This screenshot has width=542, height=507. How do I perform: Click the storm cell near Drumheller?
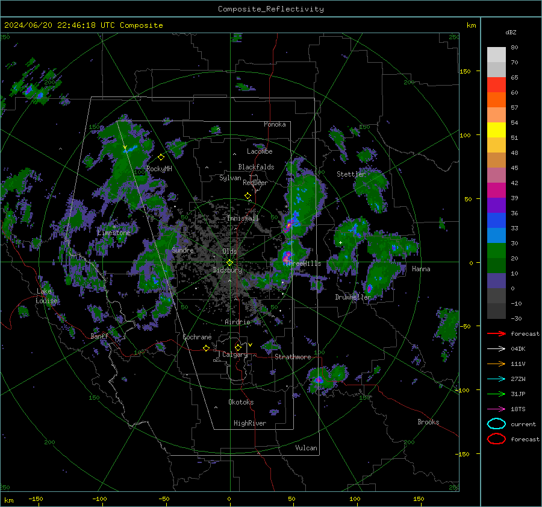[369, 288]
